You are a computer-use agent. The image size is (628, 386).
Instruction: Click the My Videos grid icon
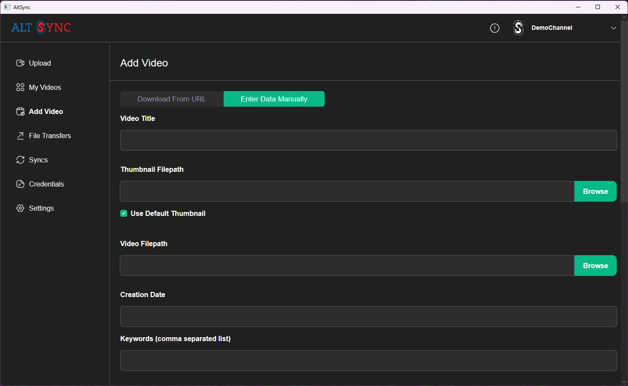(20, 87)
